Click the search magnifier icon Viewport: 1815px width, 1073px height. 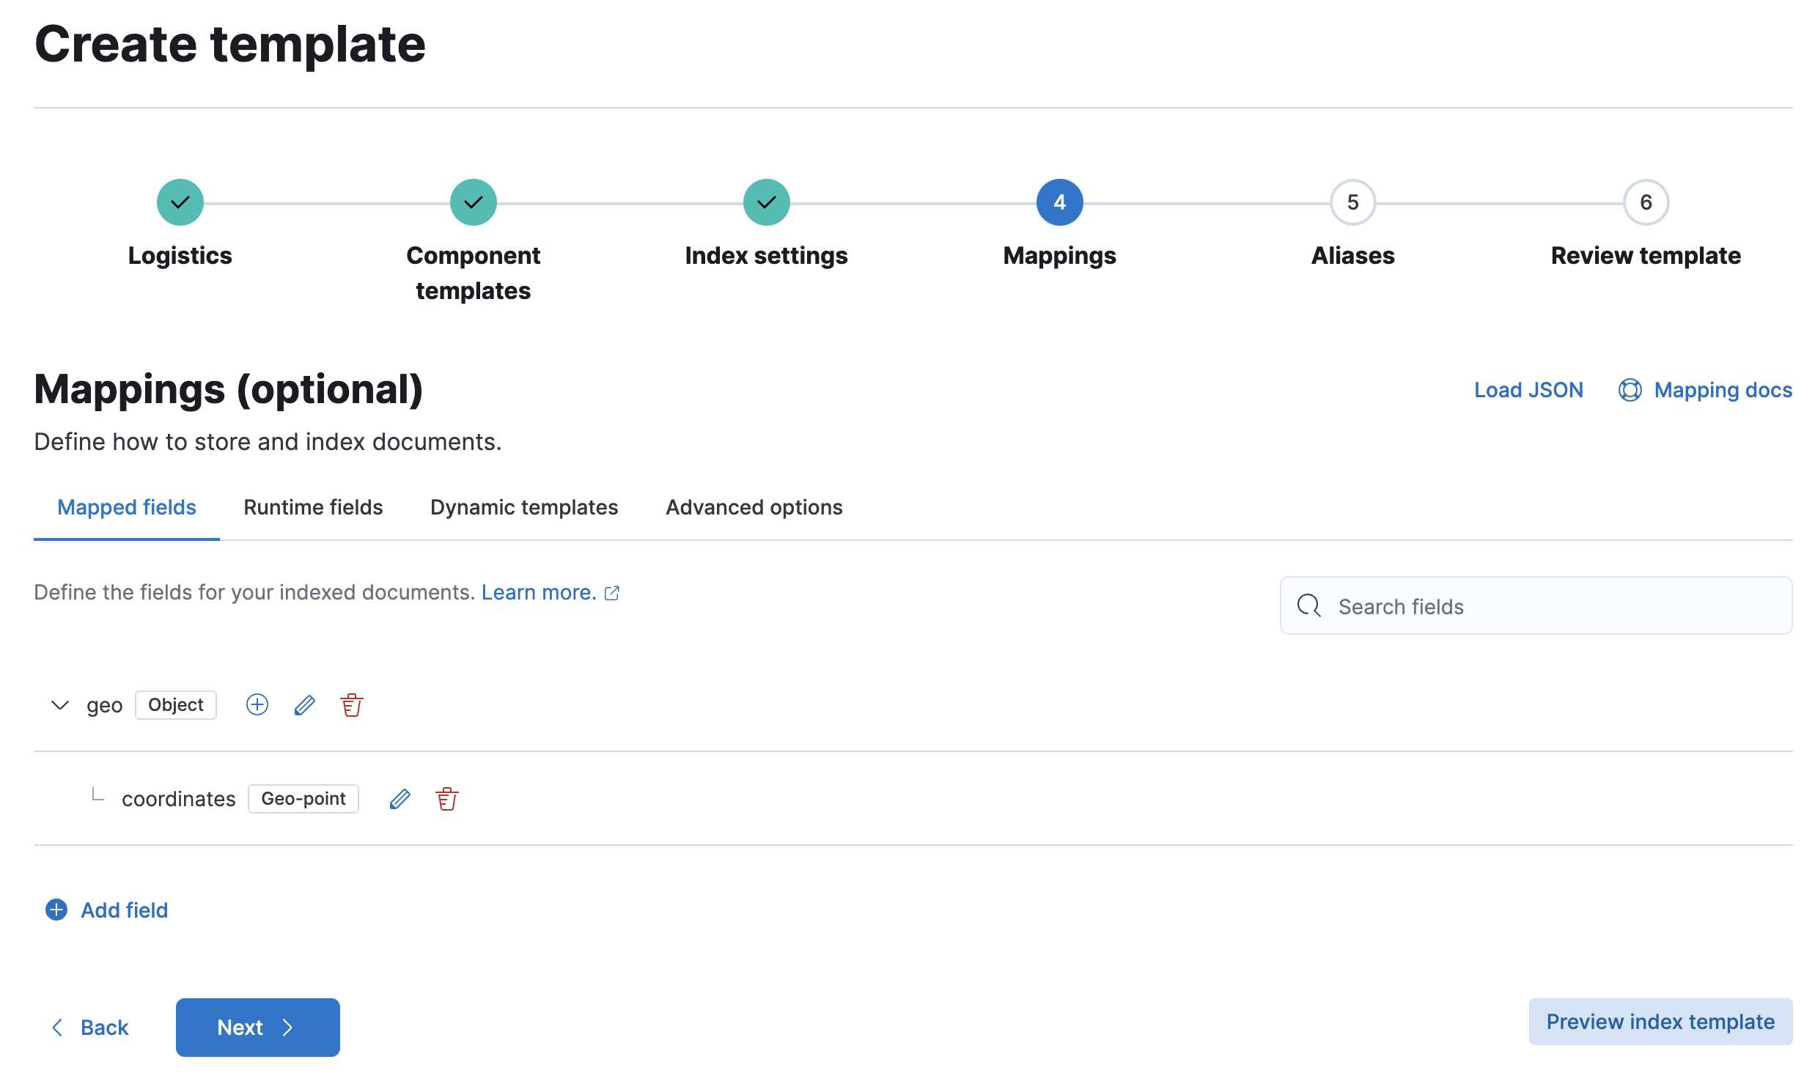coord(1308,606)
